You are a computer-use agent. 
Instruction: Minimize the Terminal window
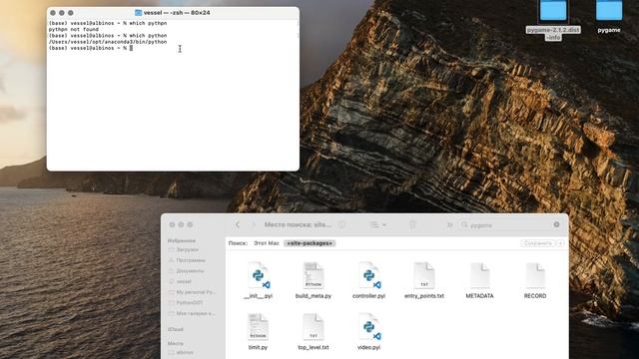62,13
